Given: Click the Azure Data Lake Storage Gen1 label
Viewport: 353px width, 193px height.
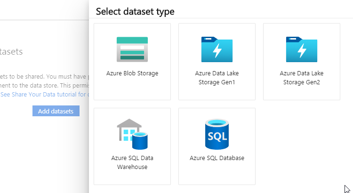Looking at the screenshot, I should click(x=217, y=78).
